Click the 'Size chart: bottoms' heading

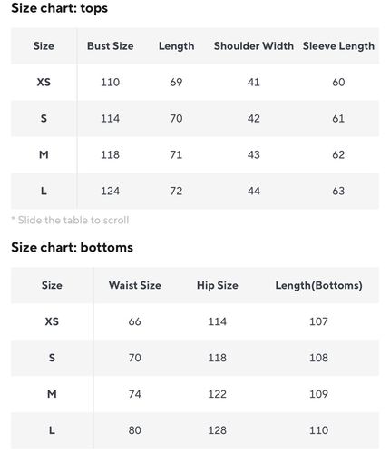point(72,248)
